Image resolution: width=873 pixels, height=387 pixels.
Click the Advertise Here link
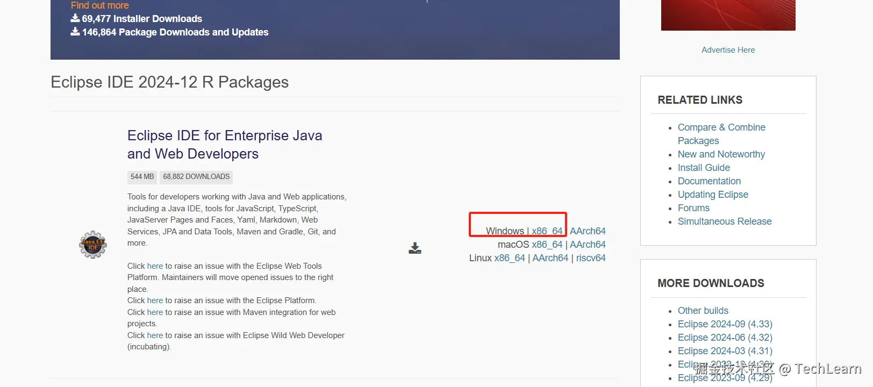point(728,50)
